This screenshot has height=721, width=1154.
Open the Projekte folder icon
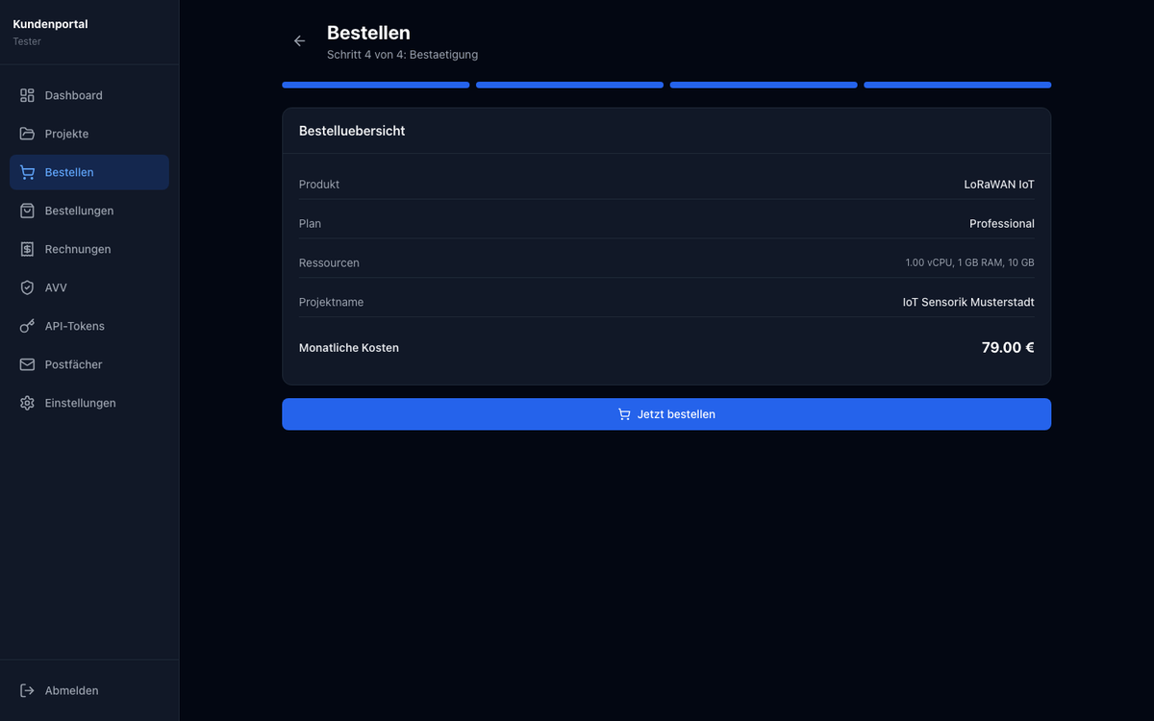pos(27,134)
